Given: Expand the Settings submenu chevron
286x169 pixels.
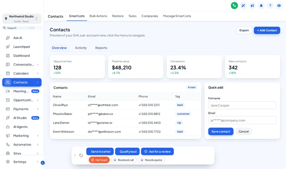Looking at the screenshot, I should point(38,162).
